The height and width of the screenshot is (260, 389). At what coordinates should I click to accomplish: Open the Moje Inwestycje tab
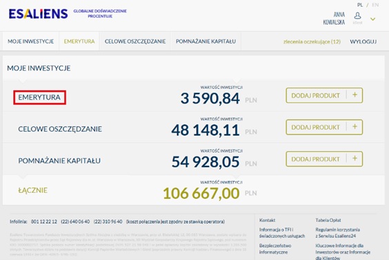[x=31, y=41]
